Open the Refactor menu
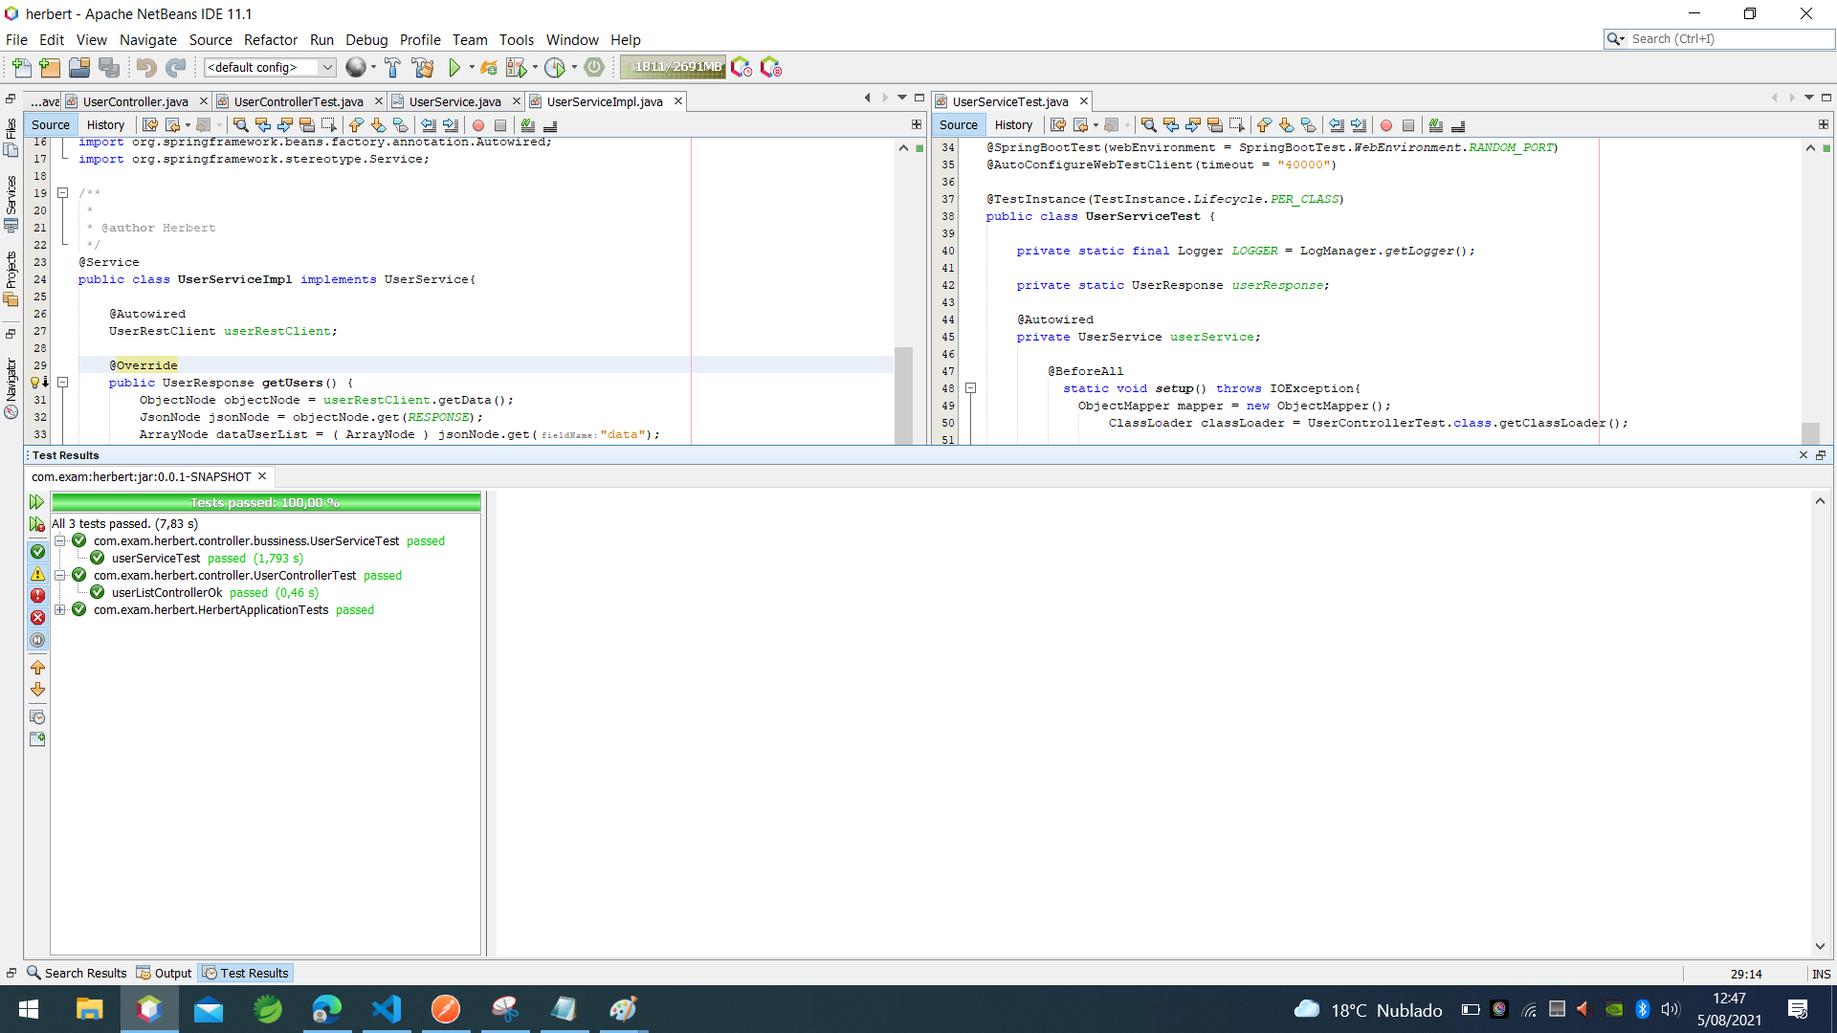The image size is (1837, 1033). pyautogui.click(x=270, y=39)
